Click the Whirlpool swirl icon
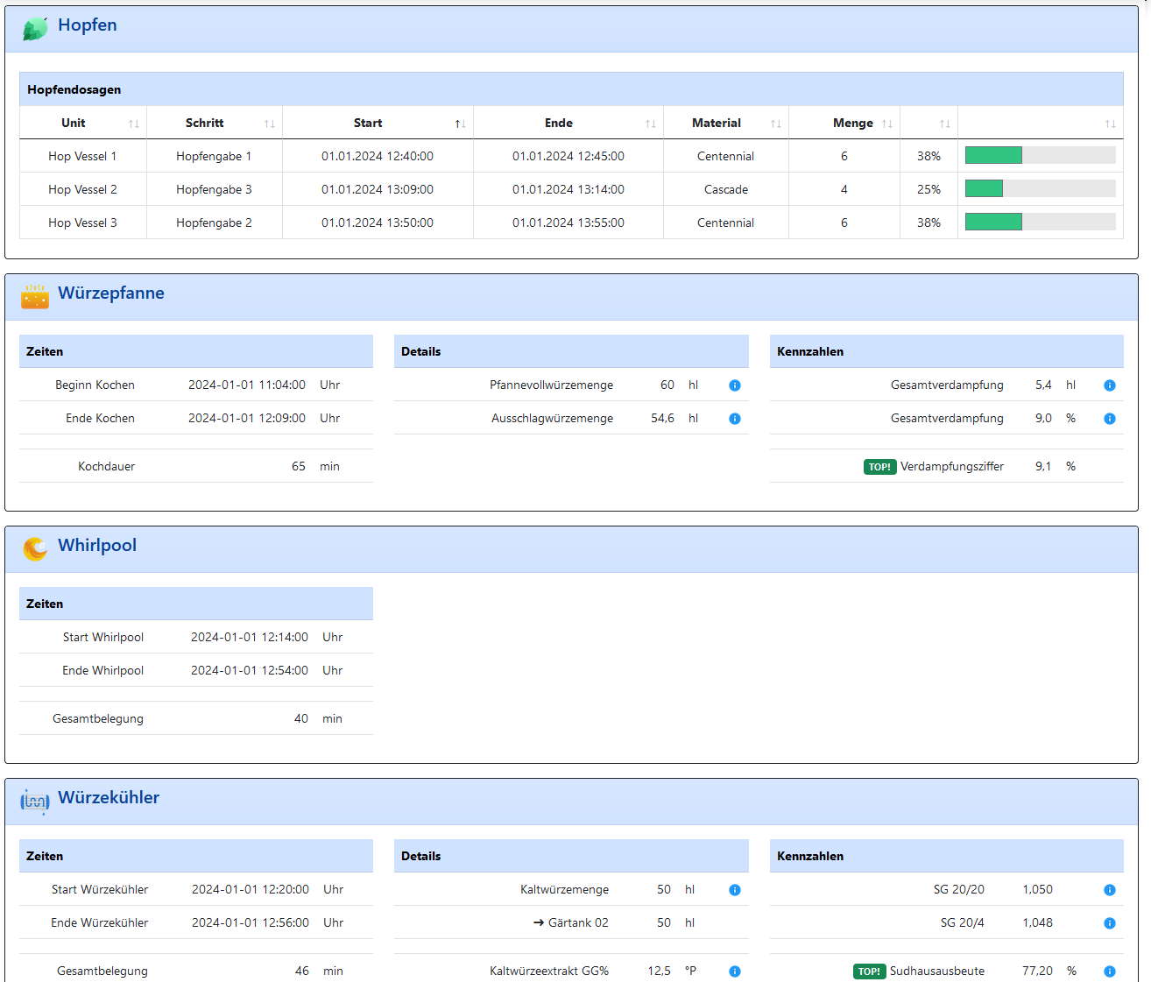 (35, 548)
